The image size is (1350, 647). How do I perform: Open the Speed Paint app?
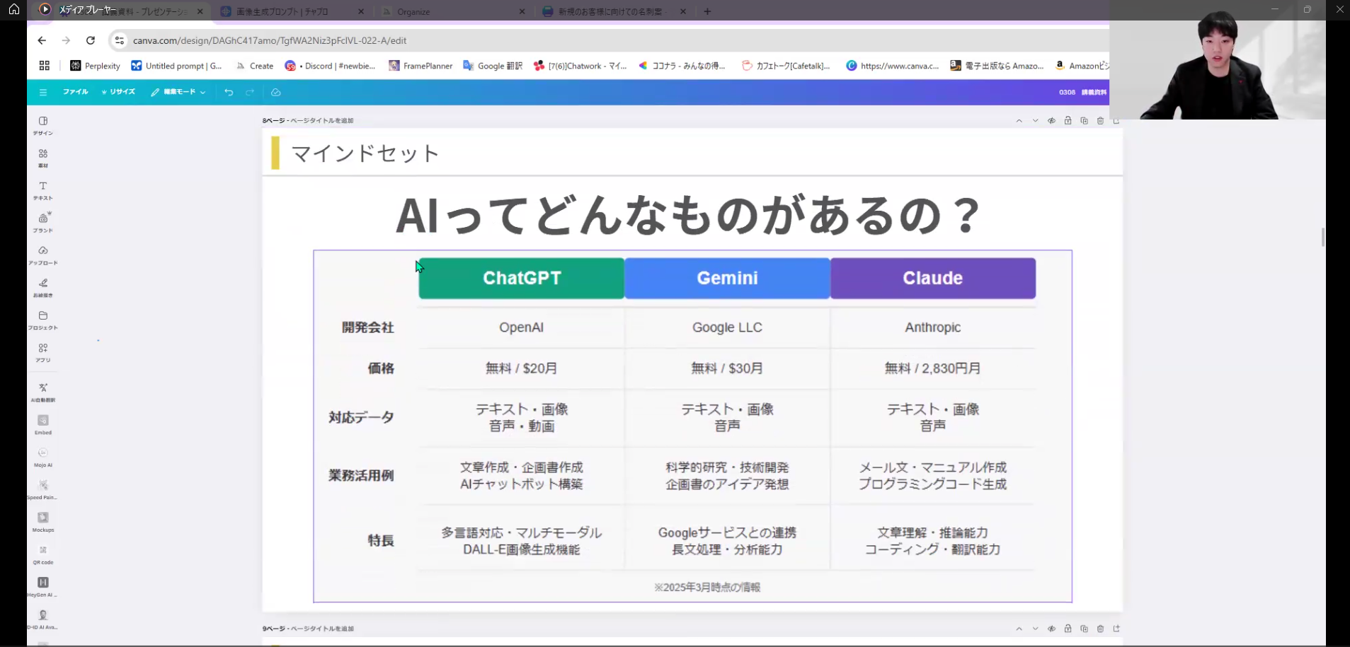(43, 490)
